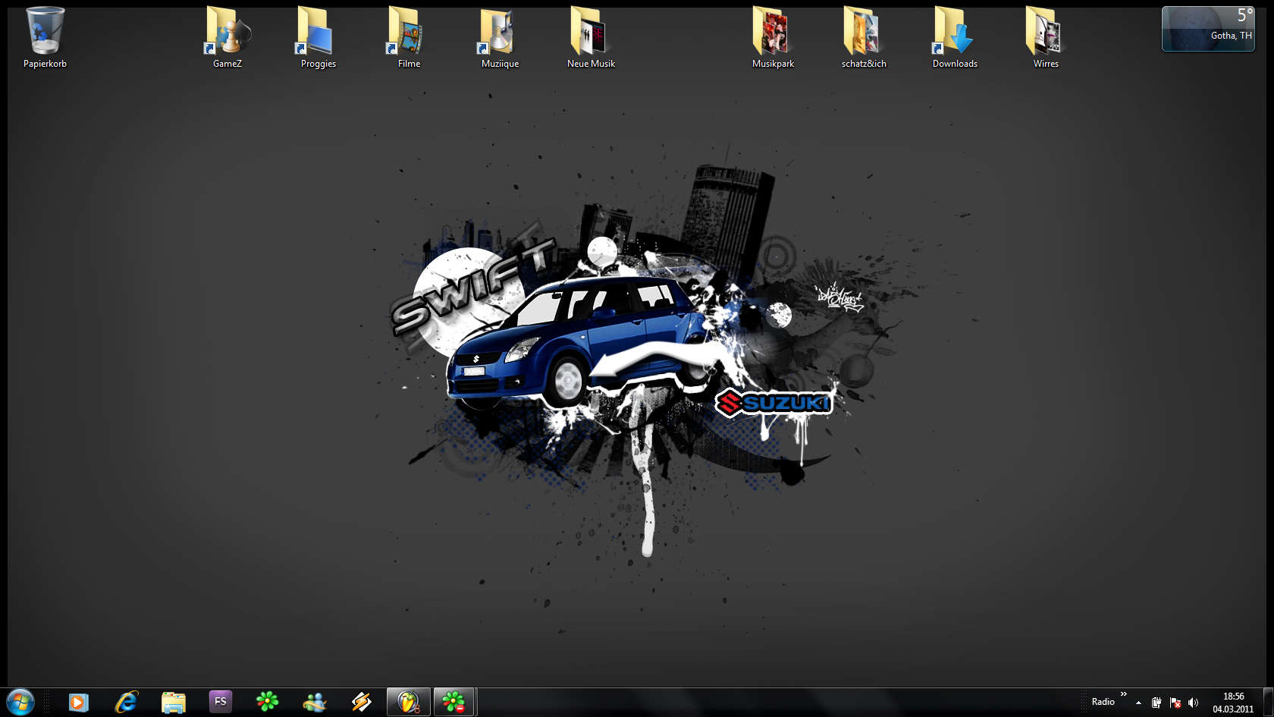Select the Proggies folder shortcut
Image resolution: width=1274 pixels, height=717 pixels.
(x=318, y=38)
